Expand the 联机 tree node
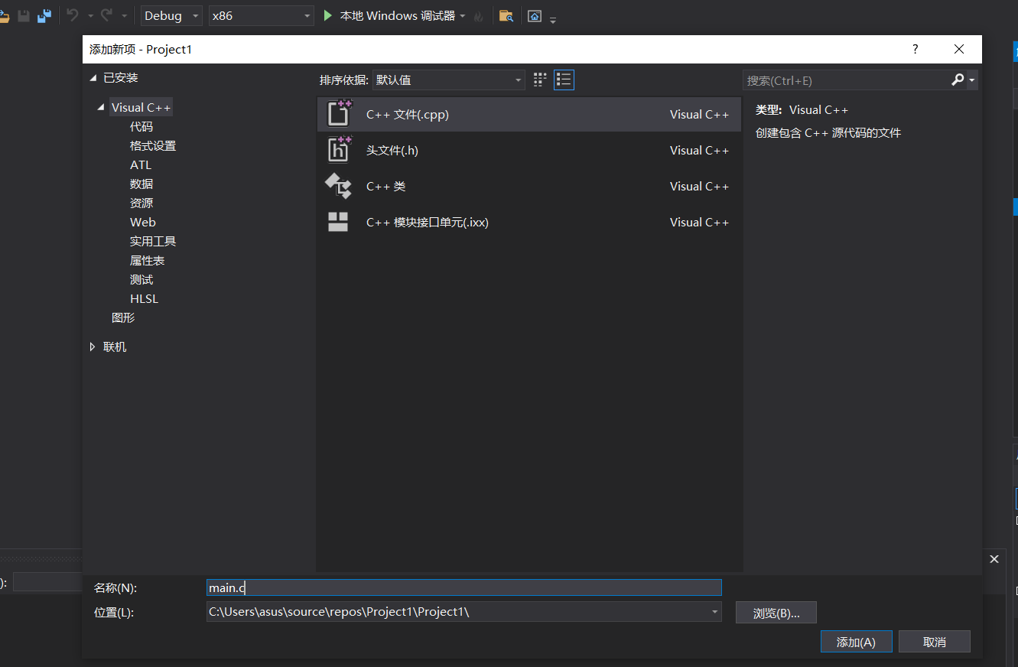The image size is (1018, 667). [93, 347]
